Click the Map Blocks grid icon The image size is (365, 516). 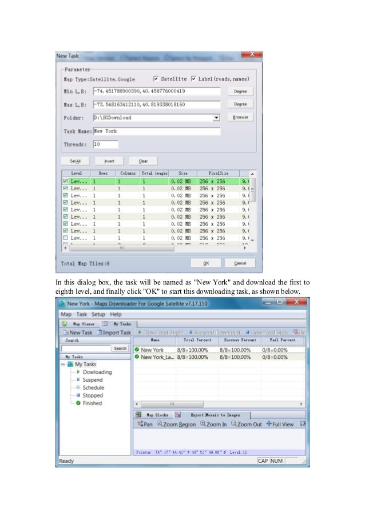[x=138, y=415]
